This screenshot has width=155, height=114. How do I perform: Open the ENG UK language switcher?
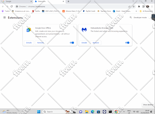129,112
